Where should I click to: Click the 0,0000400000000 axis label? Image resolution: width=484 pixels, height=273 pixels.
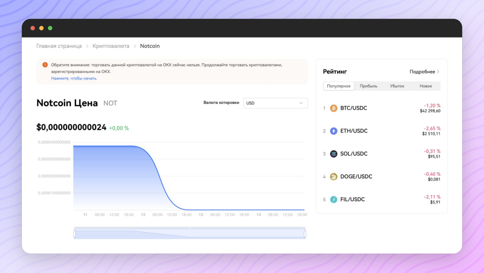54,142
